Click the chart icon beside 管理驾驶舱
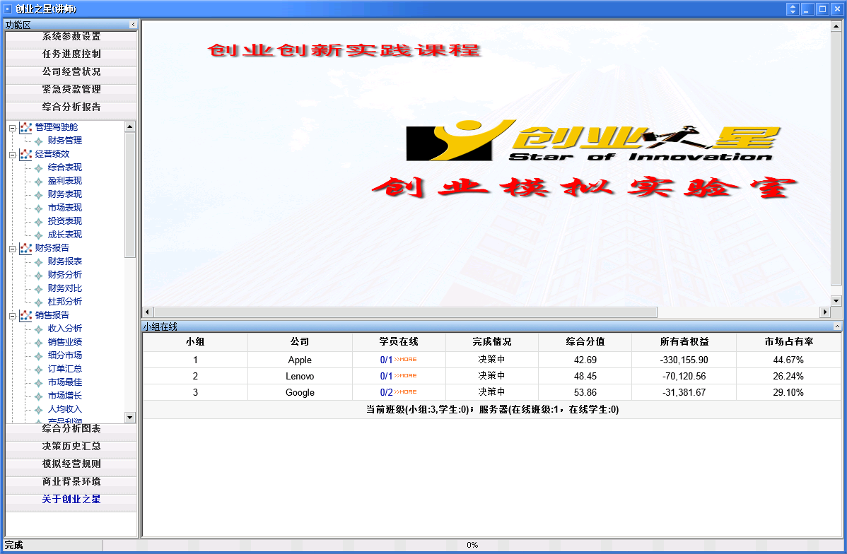Screen dimensions: 847x554 pyautogui.click(x=25, y=127)
